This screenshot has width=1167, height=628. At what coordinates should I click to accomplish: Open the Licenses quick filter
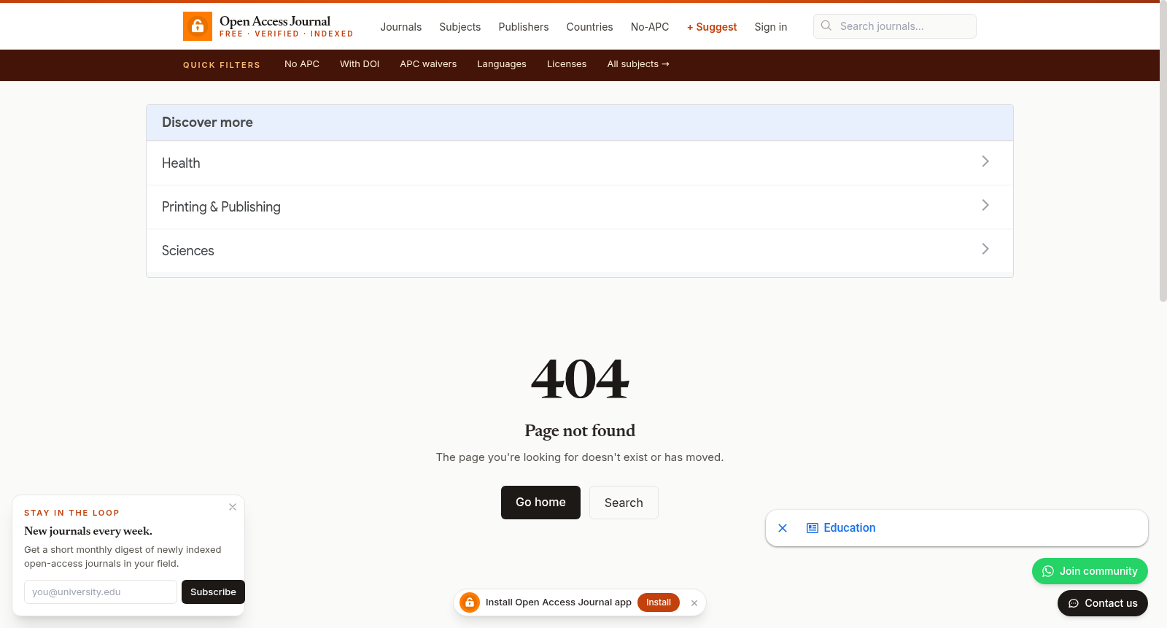point(567,64)
